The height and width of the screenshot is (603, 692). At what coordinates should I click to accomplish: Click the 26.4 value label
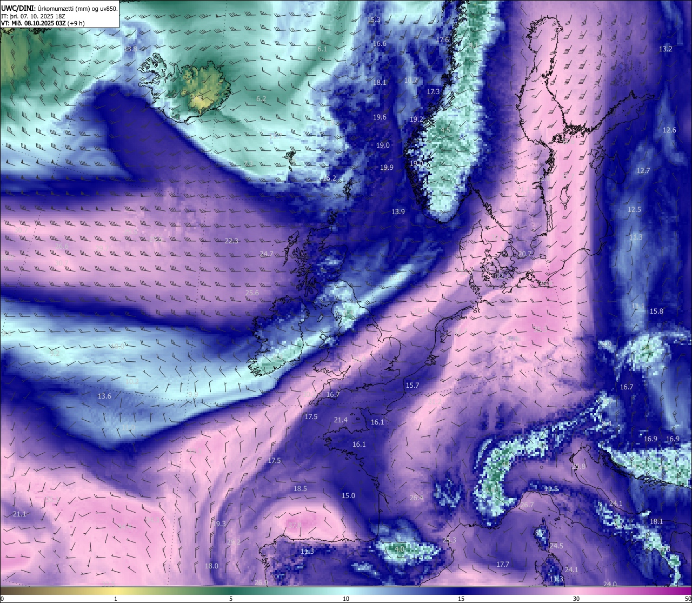(416, 498)
